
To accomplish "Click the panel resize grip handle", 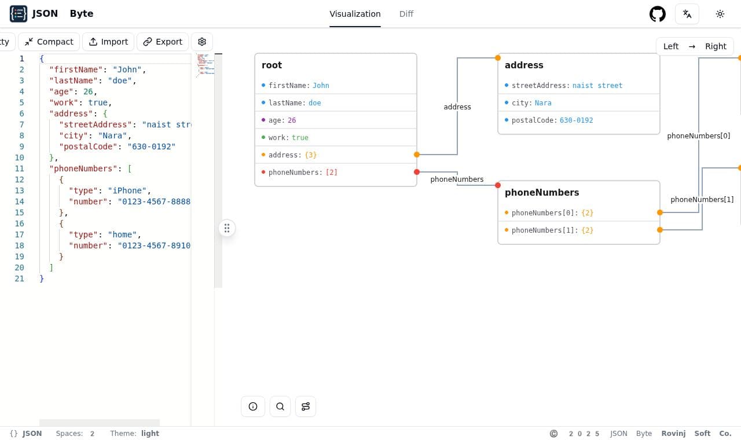I will pos(227,228).
